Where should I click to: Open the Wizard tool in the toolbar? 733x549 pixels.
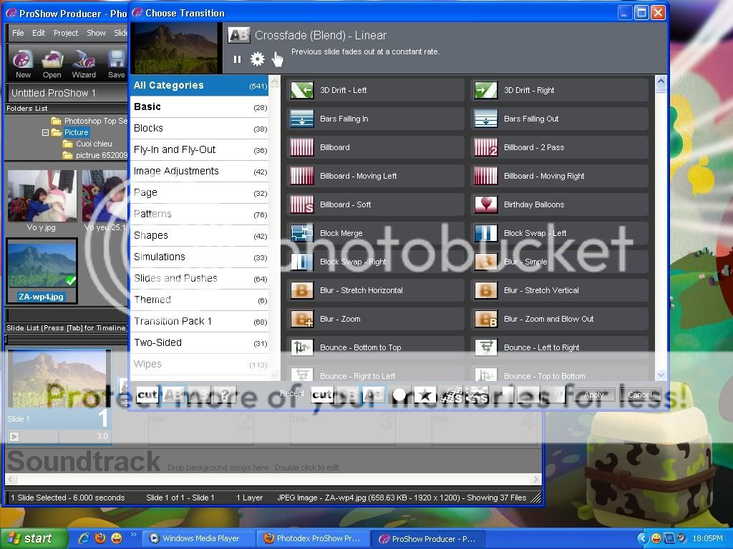(x=84, y=63)
